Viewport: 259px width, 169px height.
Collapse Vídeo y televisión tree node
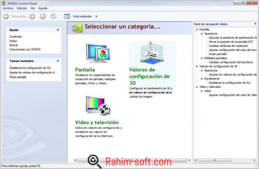(x=196, y=87)
